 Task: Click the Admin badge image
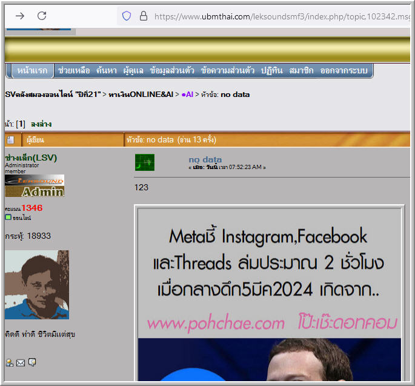(35, 191)
